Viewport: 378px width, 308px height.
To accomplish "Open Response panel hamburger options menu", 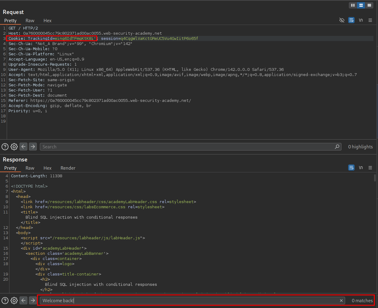I will click(370, 168).
